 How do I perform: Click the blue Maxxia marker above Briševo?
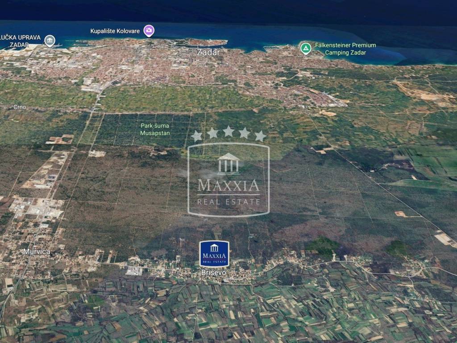click(214, 254)
